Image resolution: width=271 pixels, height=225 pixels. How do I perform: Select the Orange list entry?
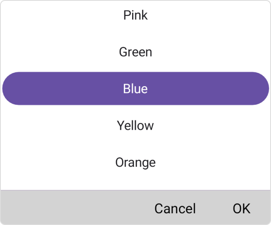[135, 162]
